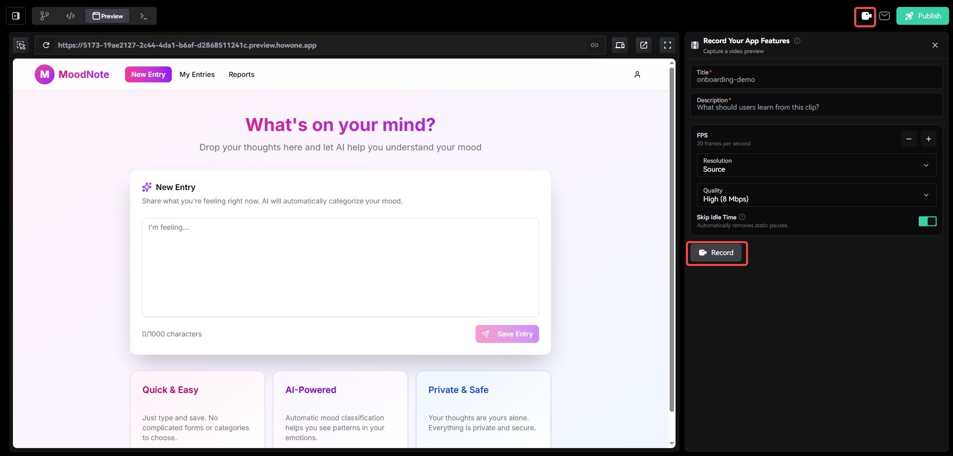
Task: Toggle the left sidebar panel icon
Action: [16, 16]
